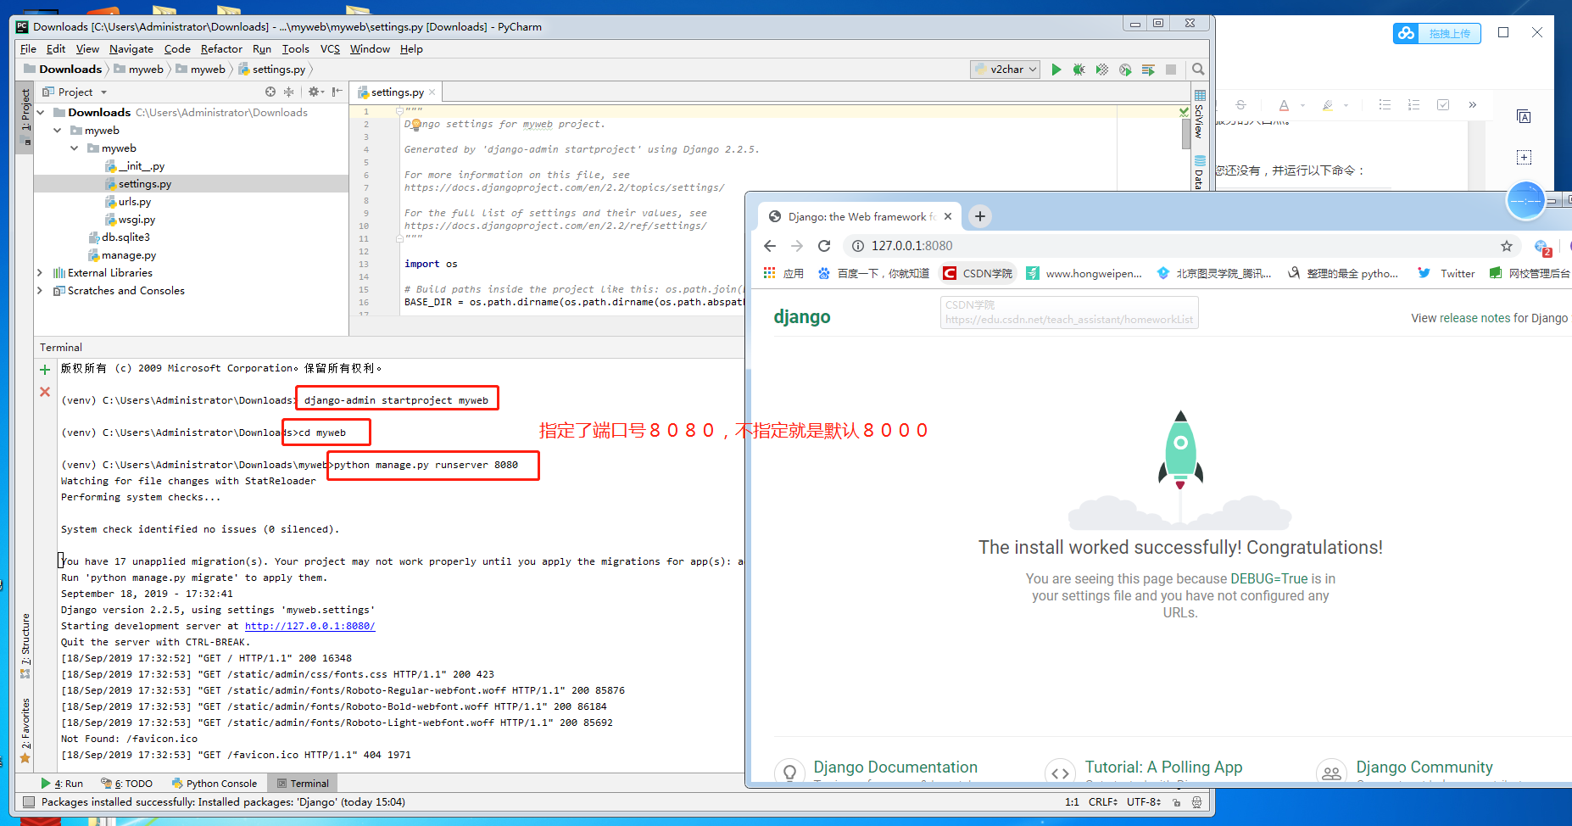Bookmark the page with the star icon
Viewport: 1572px width, 826px height.
point(1507,246)
